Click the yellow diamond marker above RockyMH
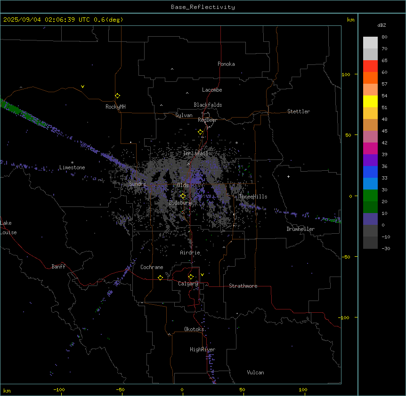406x396 pixels. (117, 96)
